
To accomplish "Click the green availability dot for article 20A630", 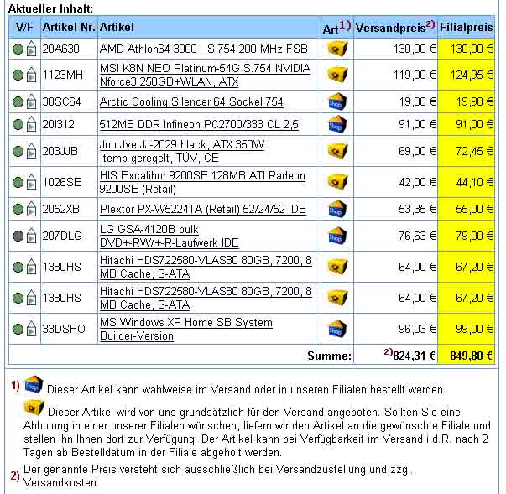I will [18, 49].
